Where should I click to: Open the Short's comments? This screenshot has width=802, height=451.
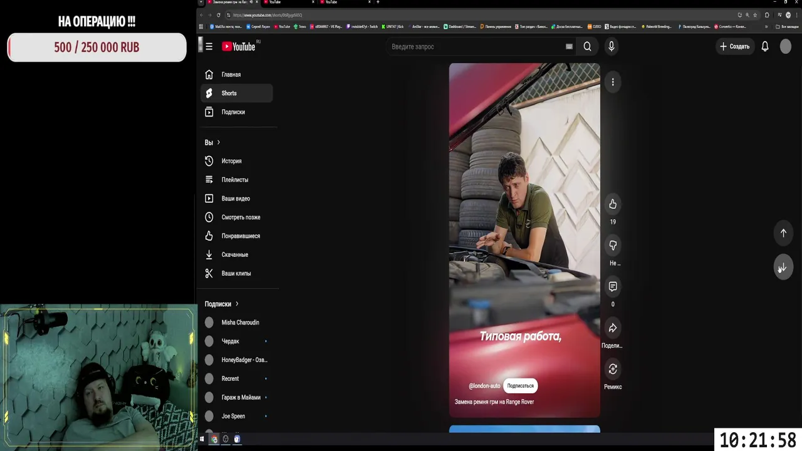613,287
